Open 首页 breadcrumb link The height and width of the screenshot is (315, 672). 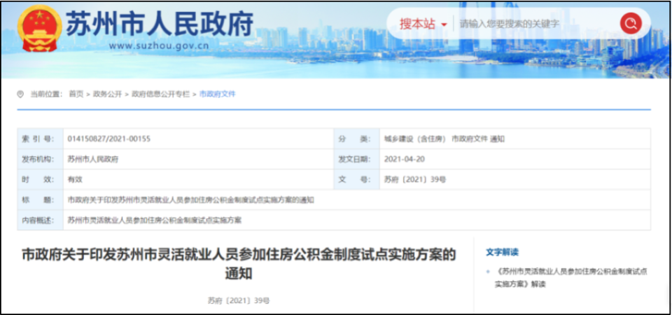pyautogui.click(x=76, y=94)
